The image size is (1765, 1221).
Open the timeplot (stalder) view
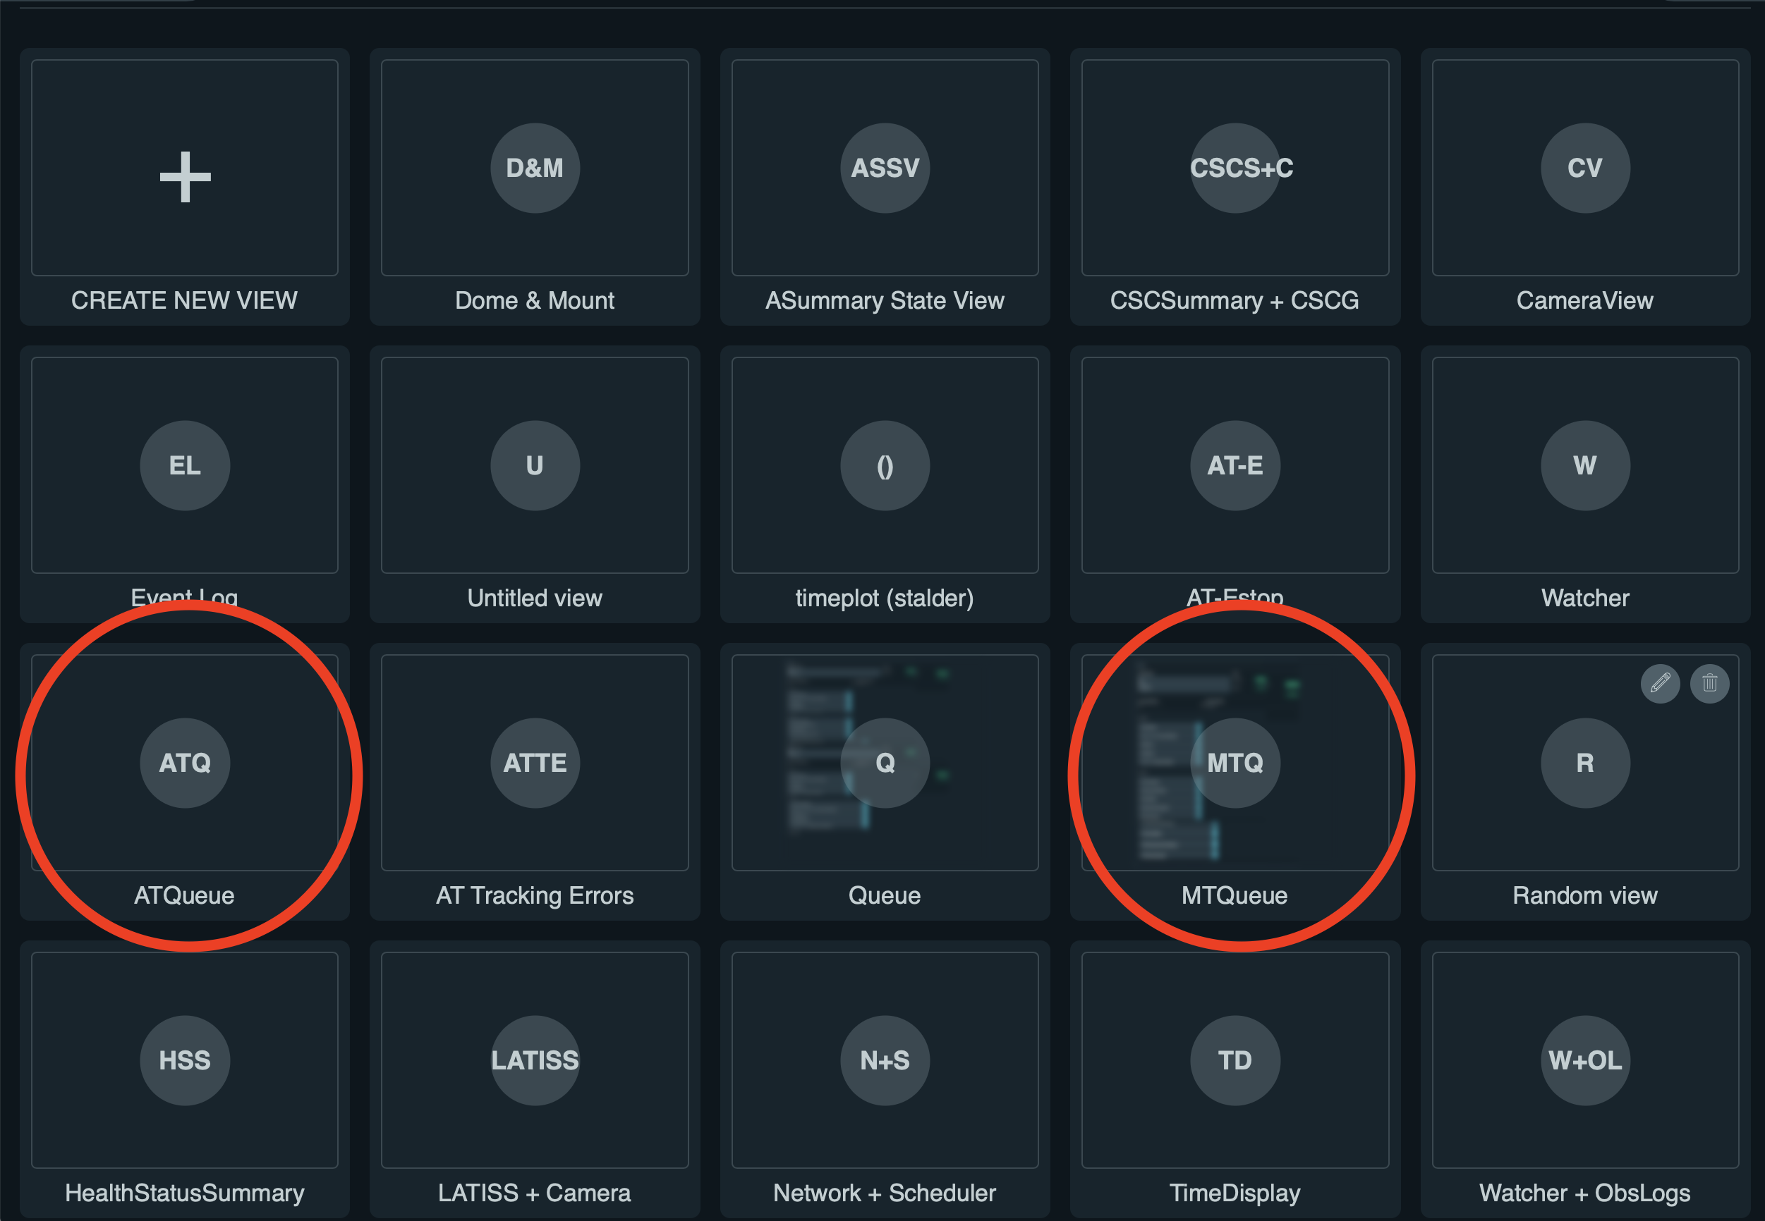(x=885, y=465)
